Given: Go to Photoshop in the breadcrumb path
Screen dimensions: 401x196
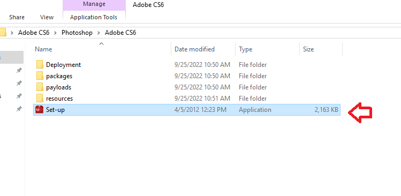Looking at the screenshot, I should point(77,33).
